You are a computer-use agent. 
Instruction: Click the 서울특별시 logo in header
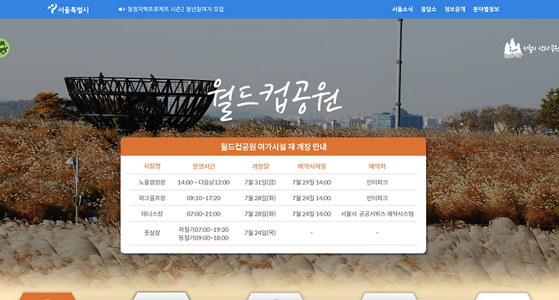(68, 9)
